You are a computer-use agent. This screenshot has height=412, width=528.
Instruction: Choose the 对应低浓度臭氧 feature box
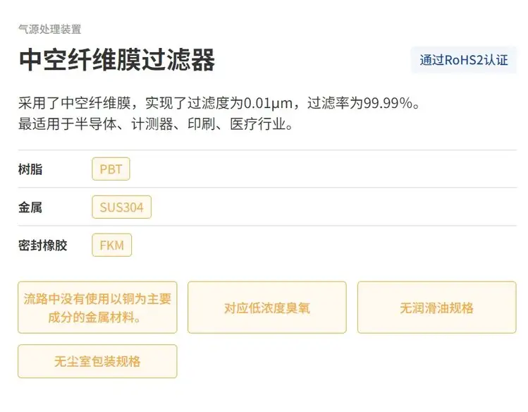pyautogui.click(x=267, y=308)
